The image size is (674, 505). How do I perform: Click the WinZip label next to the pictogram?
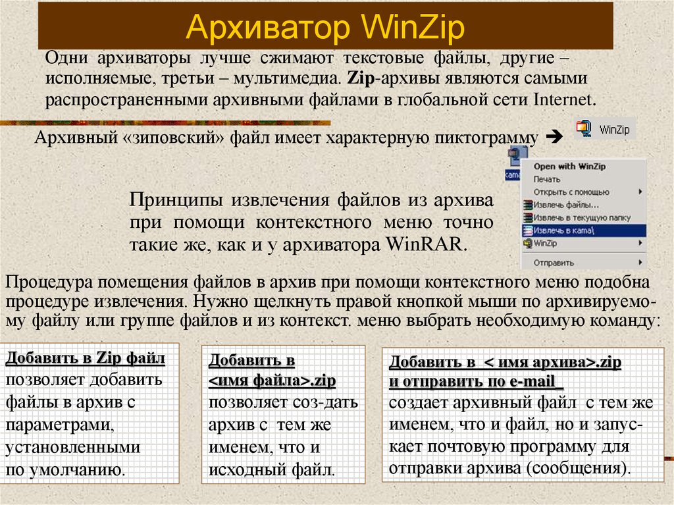614,130
